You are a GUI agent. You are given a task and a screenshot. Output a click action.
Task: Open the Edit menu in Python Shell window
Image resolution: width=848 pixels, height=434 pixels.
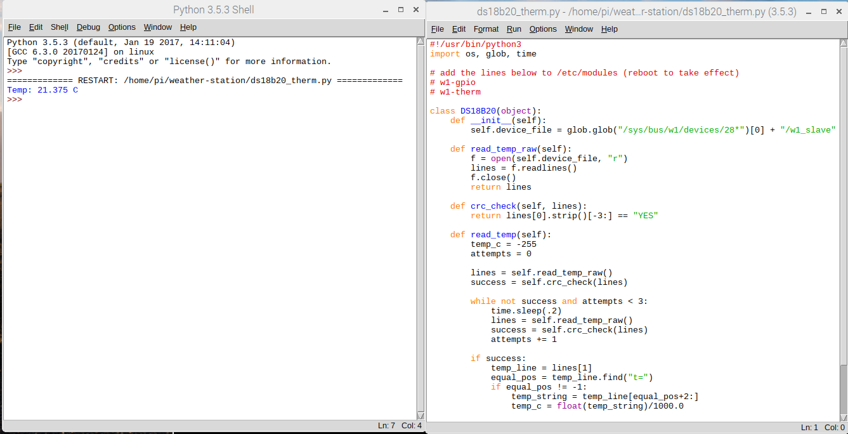[x=36, y=27]
